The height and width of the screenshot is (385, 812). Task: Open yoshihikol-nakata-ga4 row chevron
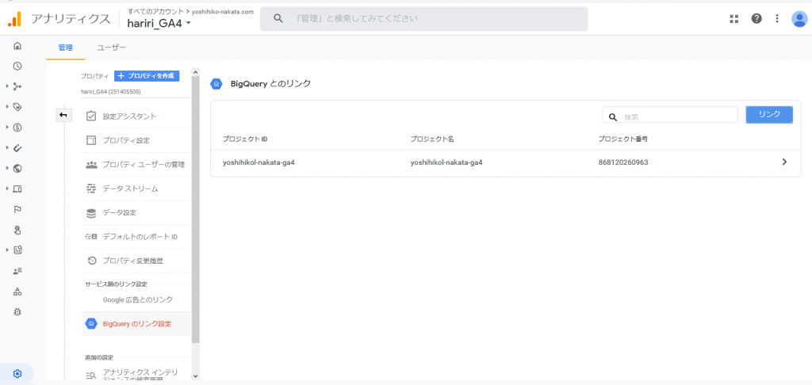(x=784, y=162)
